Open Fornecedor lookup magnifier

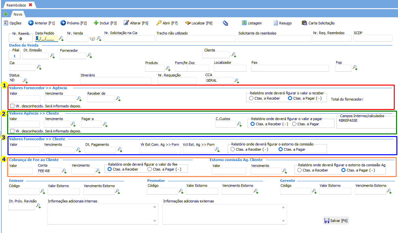(89, 56)
